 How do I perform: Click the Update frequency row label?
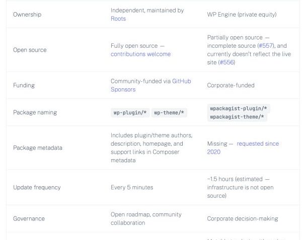pyautogui.click(x=37, y=187)
